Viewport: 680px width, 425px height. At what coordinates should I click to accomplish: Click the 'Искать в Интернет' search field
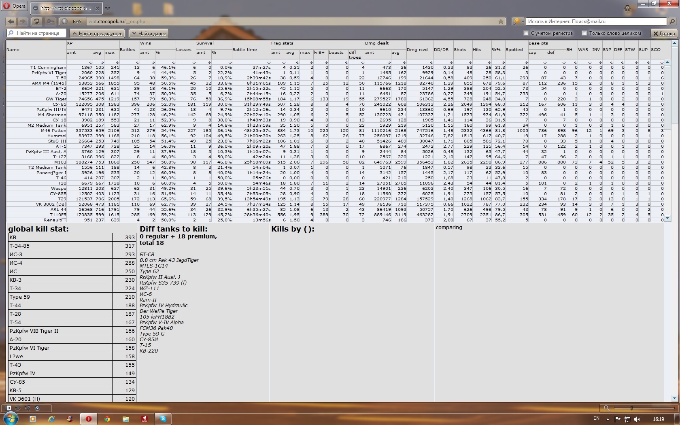[x=597, y=21]
